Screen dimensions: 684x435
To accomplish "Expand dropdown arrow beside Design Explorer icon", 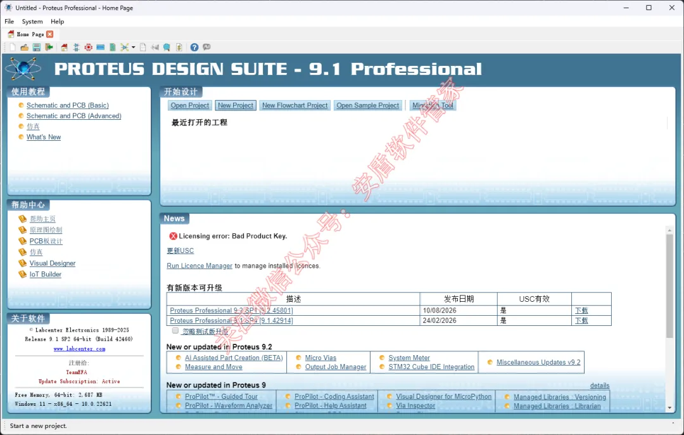I will (133, 47).
